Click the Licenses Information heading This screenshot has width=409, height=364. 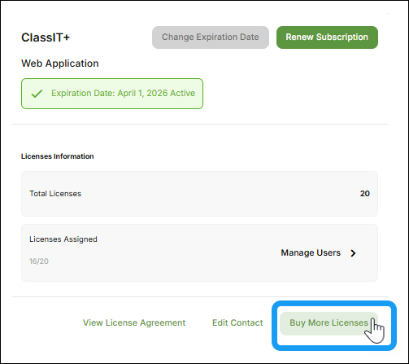tap(58, 156)
